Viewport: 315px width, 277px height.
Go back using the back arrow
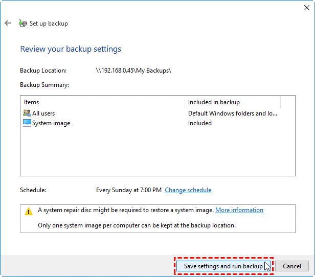8,23
